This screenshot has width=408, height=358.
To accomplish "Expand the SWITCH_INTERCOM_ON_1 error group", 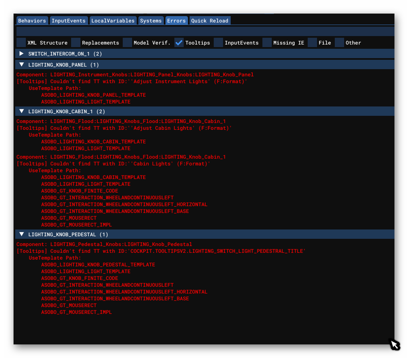I will pyautogui.click(x=22, y=53).
